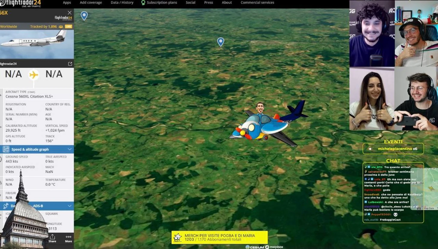Click the Flightradar24 logo
Image resolution: width=438 pixels, height=249 pixels.
[x=20, y=4]
